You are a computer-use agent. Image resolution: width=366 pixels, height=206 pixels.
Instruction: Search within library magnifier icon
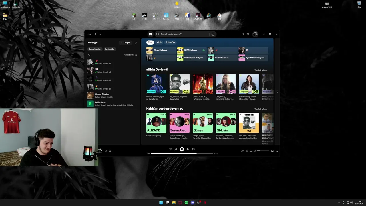89,55
